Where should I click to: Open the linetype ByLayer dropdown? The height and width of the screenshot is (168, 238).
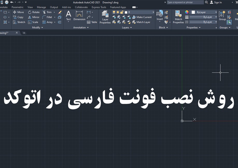204,22
